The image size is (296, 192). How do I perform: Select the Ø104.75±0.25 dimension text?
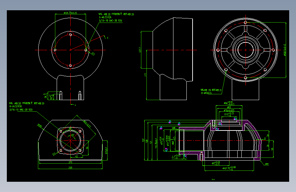[x=70, y=13]
